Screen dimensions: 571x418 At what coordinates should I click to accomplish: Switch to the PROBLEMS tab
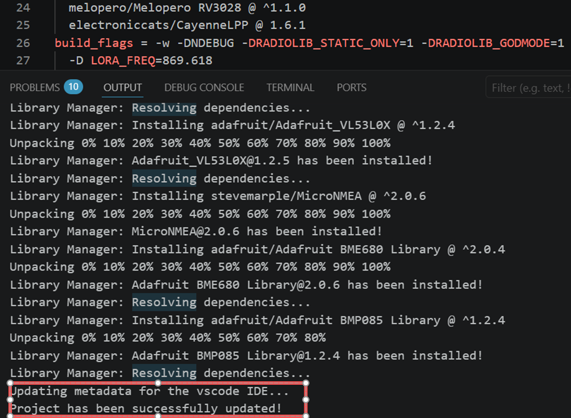coord(34,87)
